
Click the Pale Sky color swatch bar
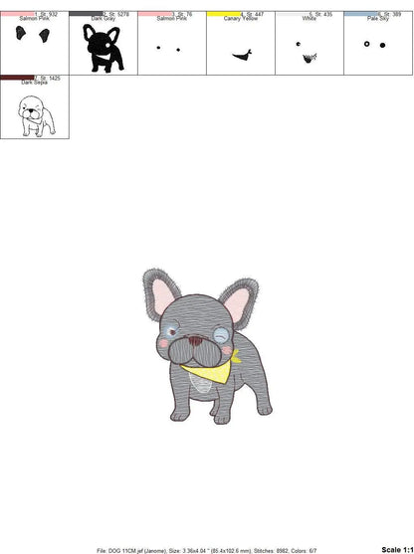361,14
